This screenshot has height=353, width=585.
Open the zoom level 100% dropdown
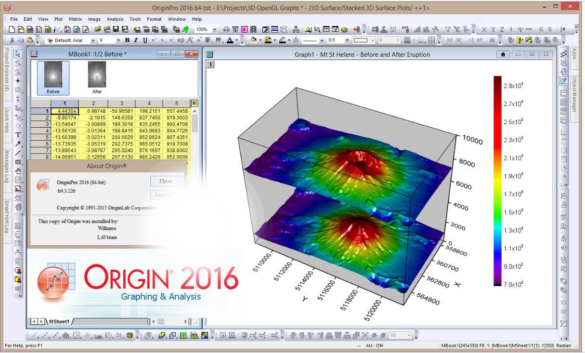point(215,29)
